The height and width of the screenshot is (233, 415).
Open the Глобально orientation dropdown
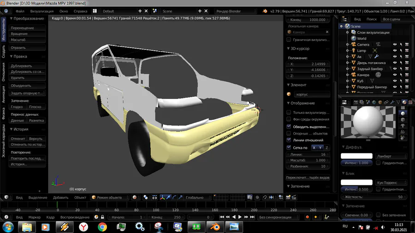coord(197,198)
